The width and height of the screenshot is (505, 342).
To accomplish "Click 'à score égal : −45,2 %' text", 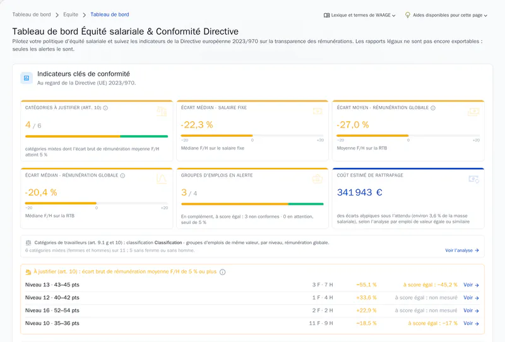I will [431, 285].
